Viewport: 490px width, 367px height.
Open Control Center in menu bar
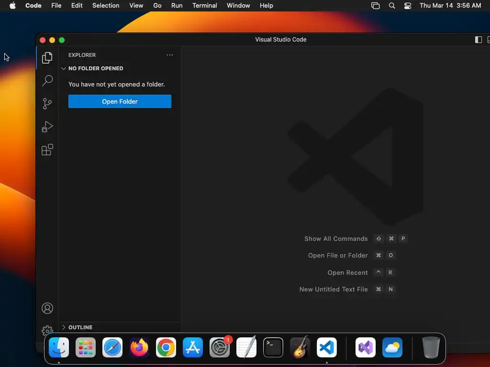click(408, 6)
